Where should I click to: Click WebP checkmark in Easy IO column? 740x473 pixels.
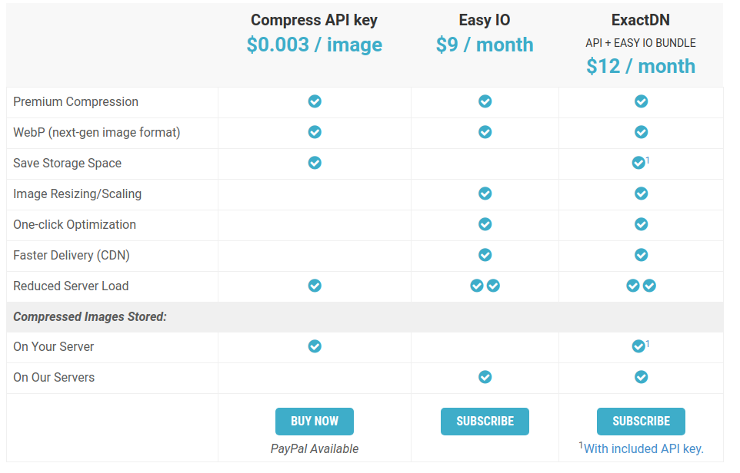pyautogui.click(x=485, y=132)
